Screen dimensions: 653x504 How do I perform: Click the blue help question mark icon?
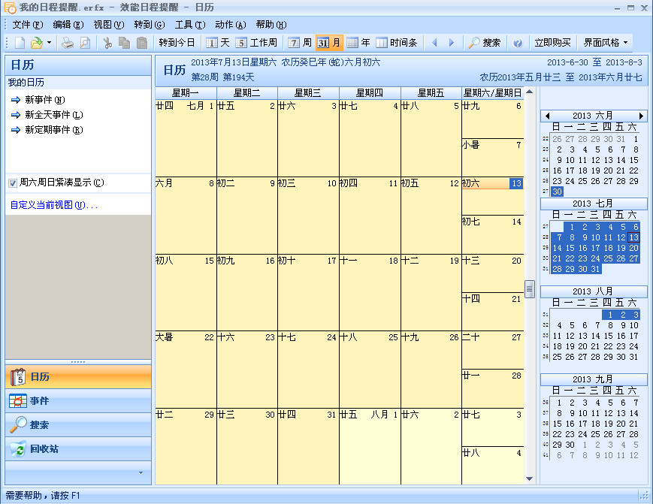coord(518,43)
